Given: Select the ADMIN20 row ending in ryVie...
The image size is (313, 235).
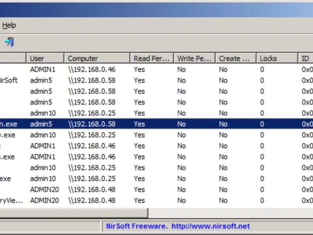Looking at the screenshot, I should (x=43, y=201).
